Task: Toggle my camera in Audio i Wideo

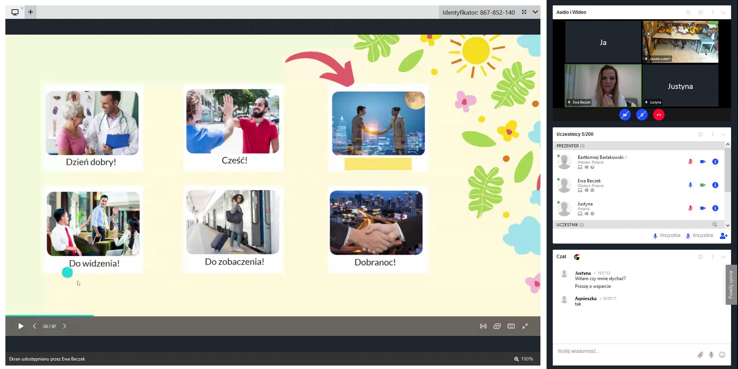Action: [625, 115]
